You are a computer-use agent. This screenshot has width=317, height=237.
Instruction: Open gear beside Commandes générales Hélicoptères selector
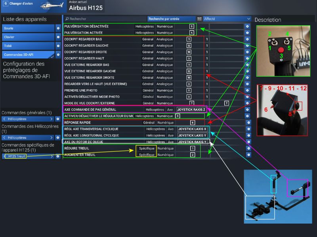(x=58, y=119)
